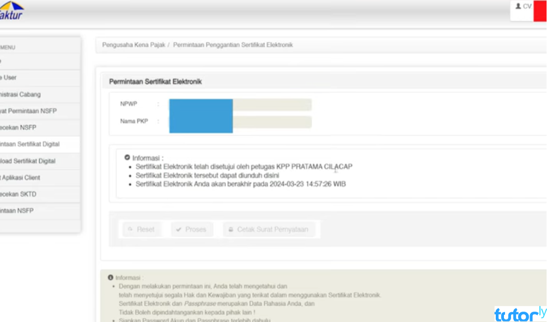The height and width of the screenshot is (322, 547).
Task: Click the Cetak Surat Pernyataan button
Action: pyautogui.click(x=269, y=230)
